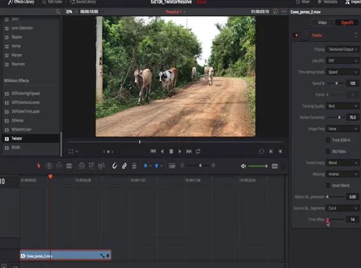The height and width of the screenshot is (268, 361).
Task: Click the effects library search icon
Action: point(58,11)
